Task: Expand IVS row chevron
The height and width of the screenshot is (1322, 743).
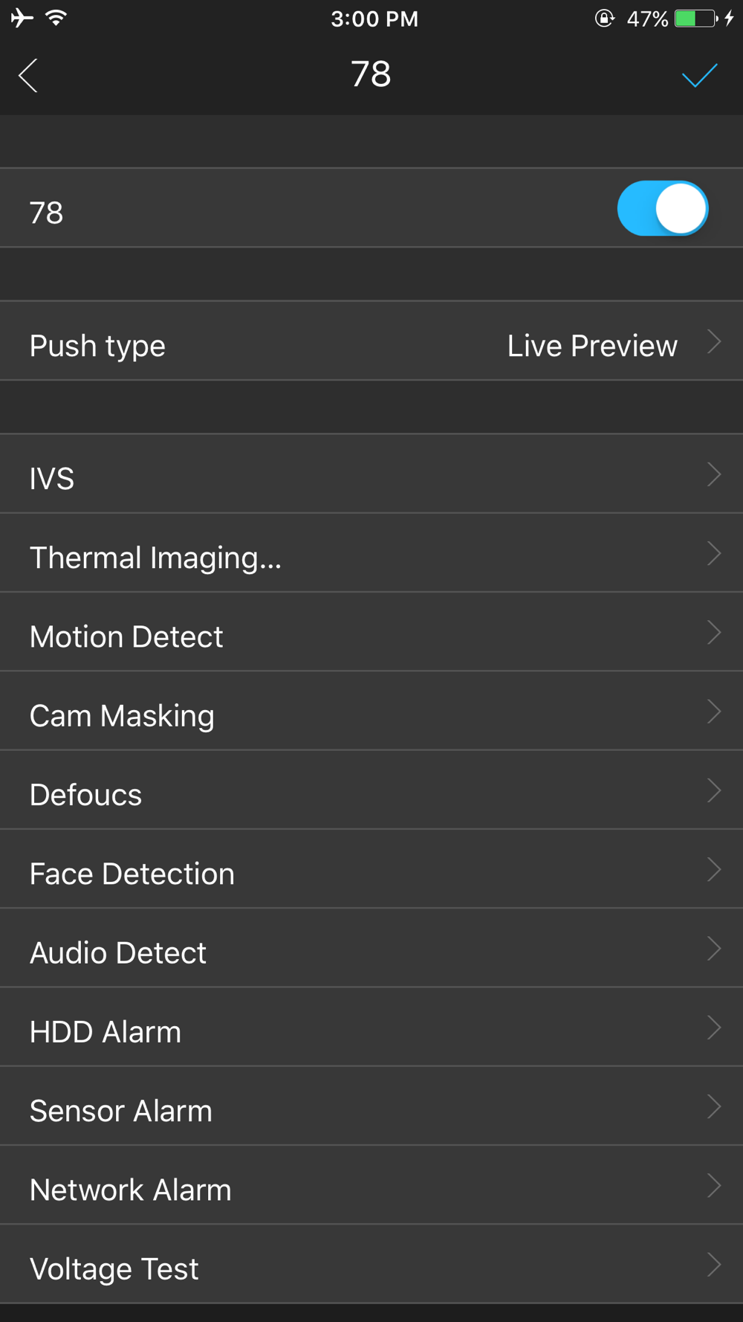Action: coord(714,474)
